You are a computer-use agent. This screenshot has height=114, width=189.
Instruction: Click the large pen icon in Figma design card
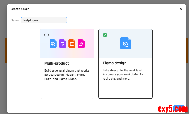point(125,43)
